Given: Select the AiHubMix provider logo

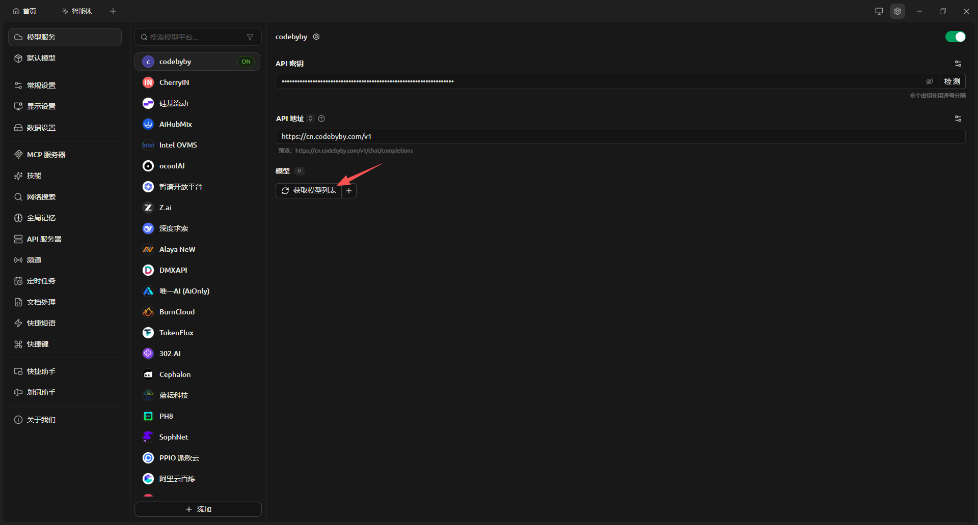Looking at the screenshot, I should 148,124.
